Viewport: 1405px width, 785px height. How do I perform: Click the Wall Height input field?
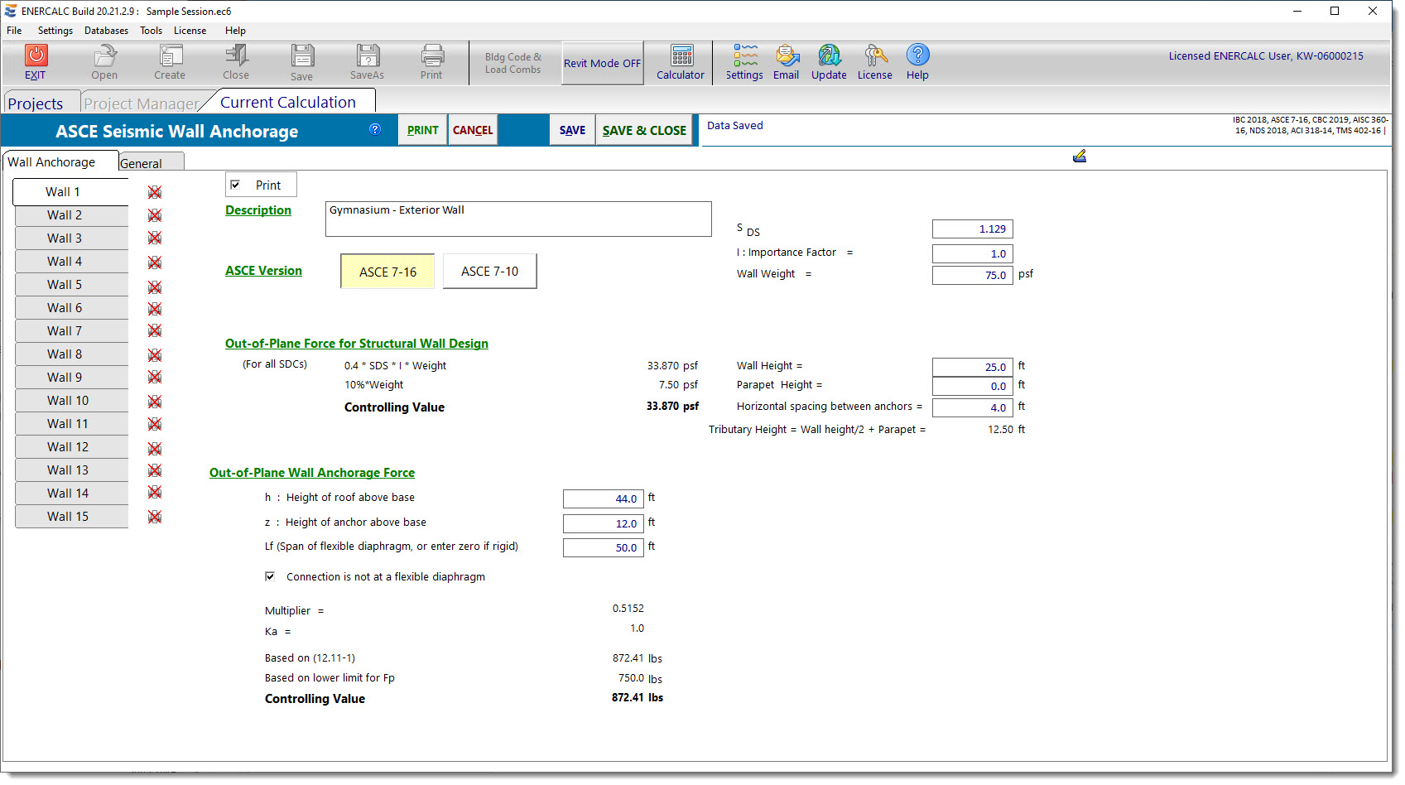[972, 367]
